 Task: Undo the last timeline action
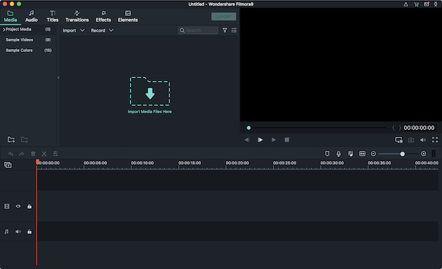pyautogui.click(x=11, y=154)
